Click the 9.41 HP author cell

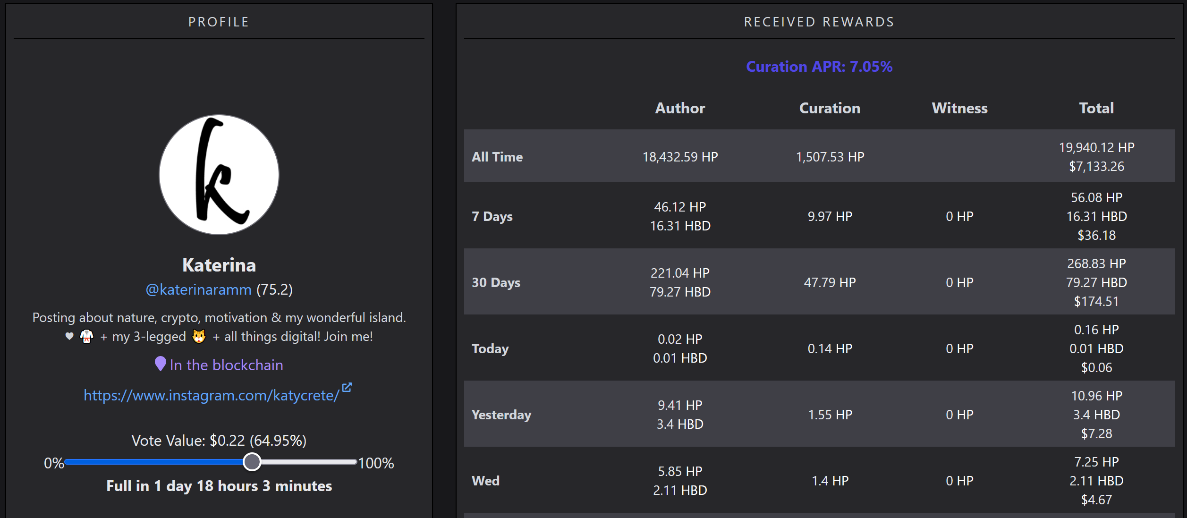(x=680, y=405)
